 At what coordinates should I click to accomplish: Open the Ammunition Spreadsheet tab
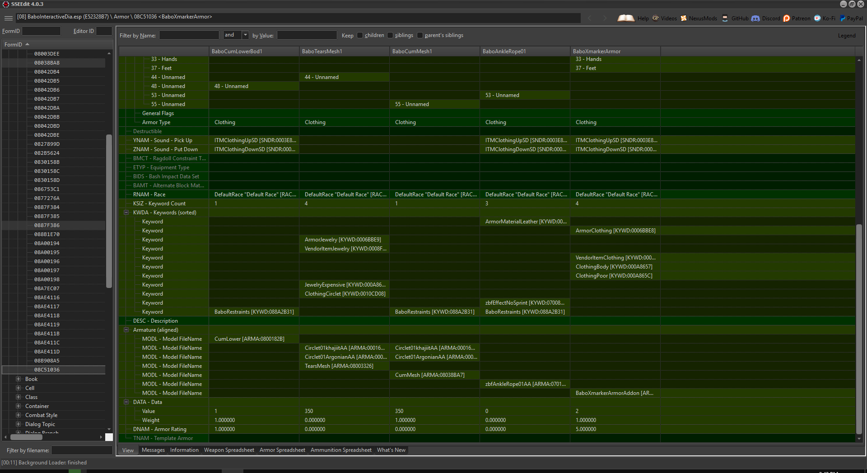[341, 450]
